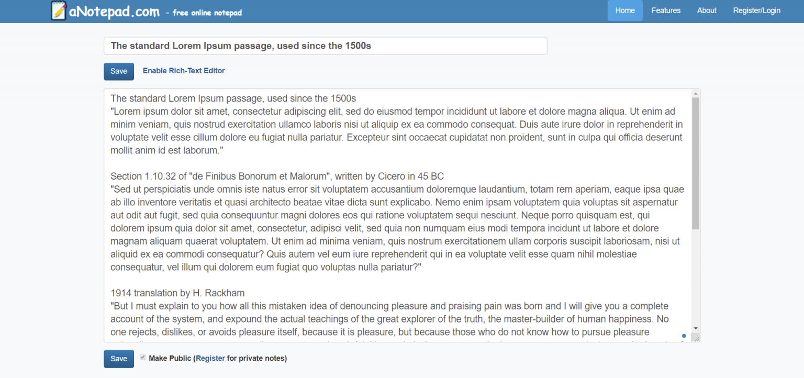Screen dimensions: 804x378
Task: Toggle the Make Public checkbox
Action: 143,358
